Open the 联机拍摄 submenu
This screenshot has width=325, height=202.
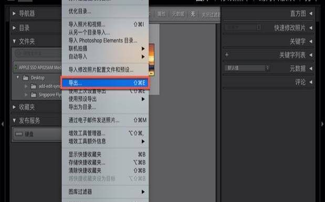(105, 49)
